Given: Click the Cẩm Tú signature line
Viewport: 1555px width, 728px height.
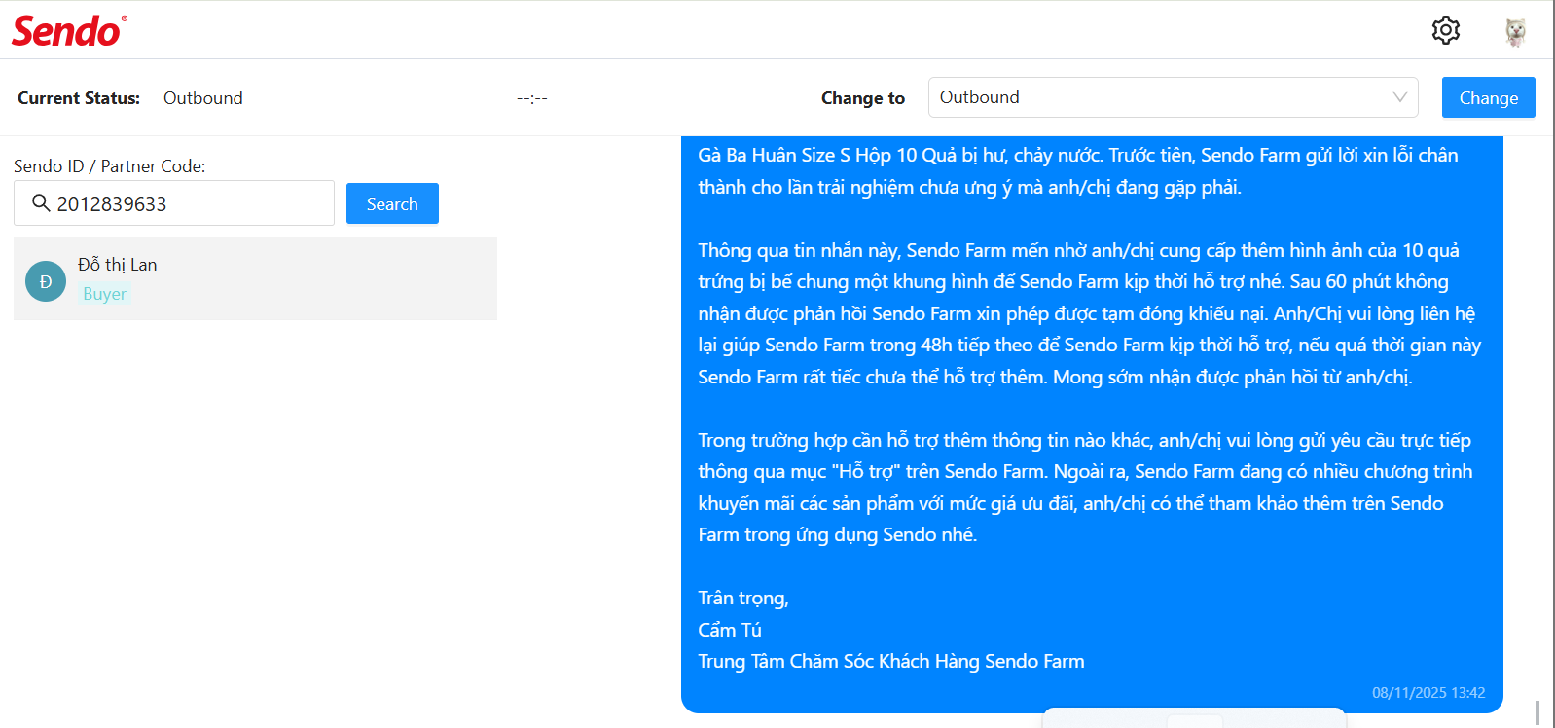Looking at the screenshot, I should [730, 630].
